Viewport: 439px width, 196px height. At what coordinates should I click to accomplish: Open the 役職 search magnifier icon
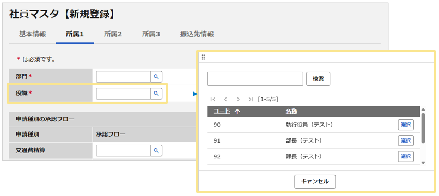click(x=156, y=94)
